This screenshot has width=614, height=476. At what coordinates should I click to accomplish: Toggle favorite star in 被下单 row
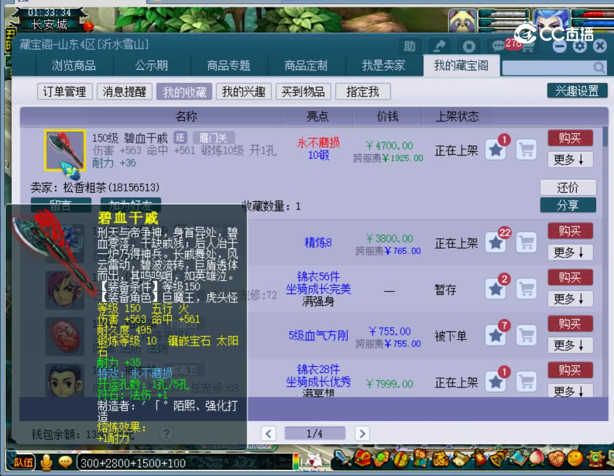[x=496, y=335]
